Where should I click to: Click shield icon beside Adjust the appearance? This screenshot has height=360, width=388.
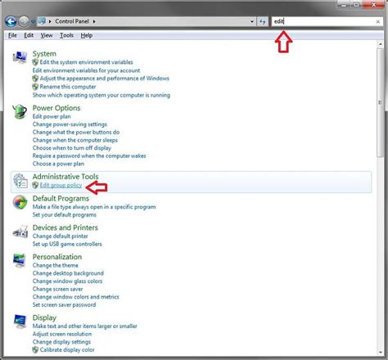[35, 79]
